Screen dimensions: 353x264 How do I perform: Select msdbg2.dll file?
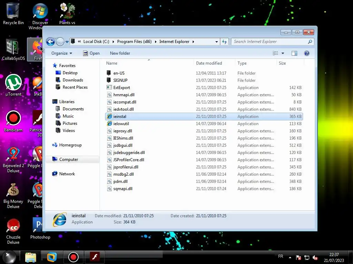204,174
